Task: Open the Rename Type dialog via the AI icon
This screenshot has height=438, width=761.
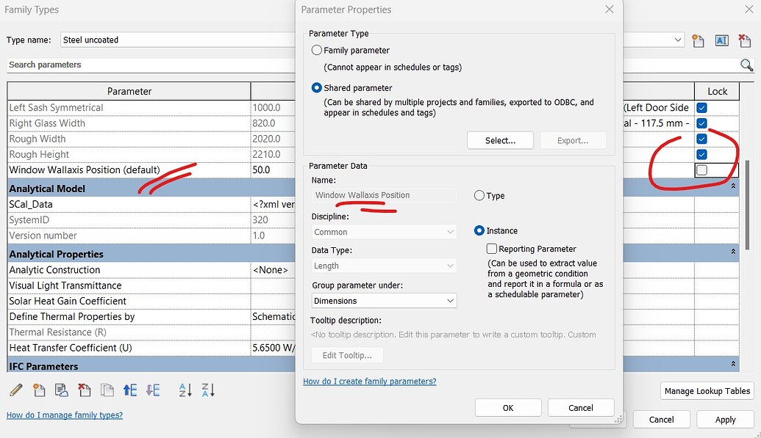Action: tap(721, 40)
